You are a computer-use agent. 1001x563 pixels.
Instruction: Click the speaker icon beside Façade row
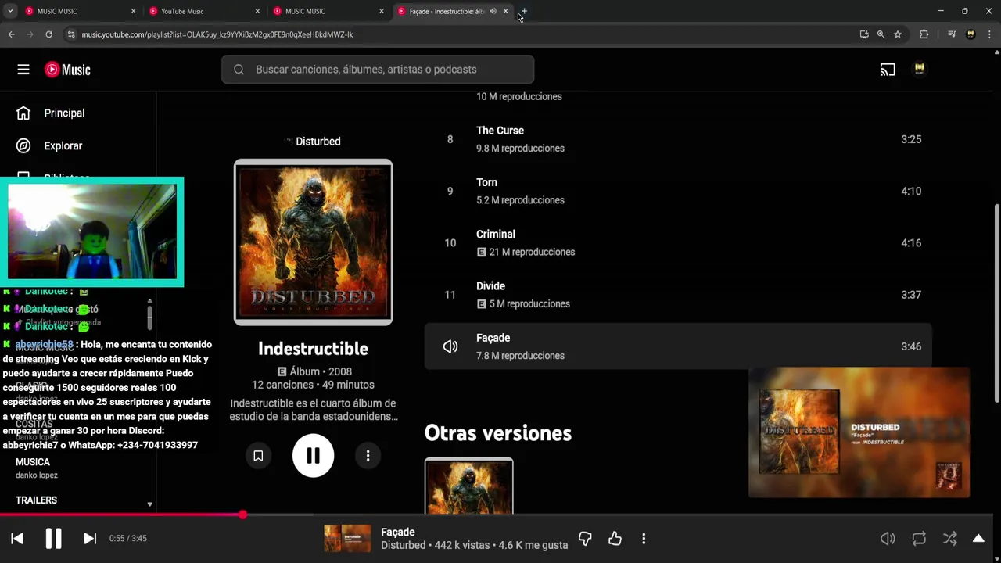tap(450, 346)
